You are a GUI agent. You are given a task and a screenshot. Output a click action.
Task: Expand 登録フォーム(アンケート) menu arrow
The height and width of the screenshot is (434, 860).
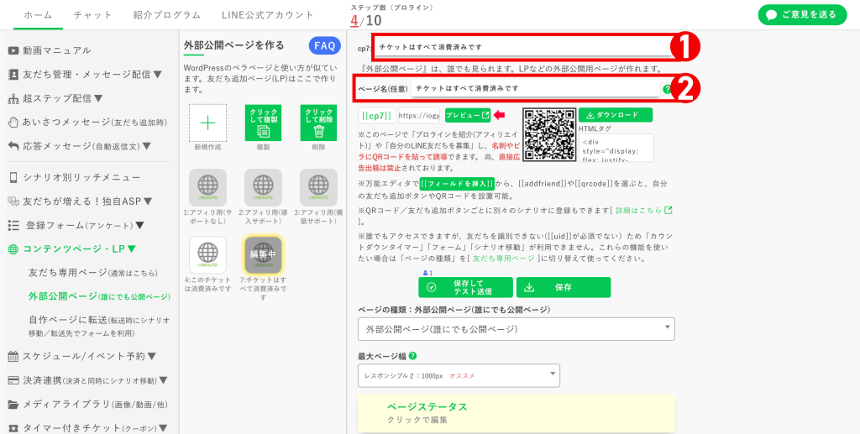point(140,225)
